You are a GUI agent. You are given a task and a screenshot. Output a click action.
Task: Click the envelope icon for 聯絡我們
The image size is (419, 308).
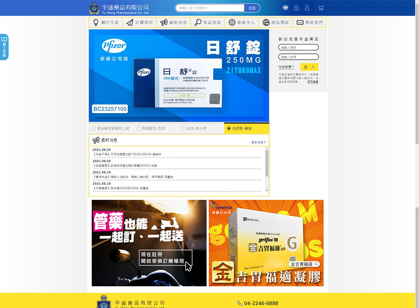300,22
